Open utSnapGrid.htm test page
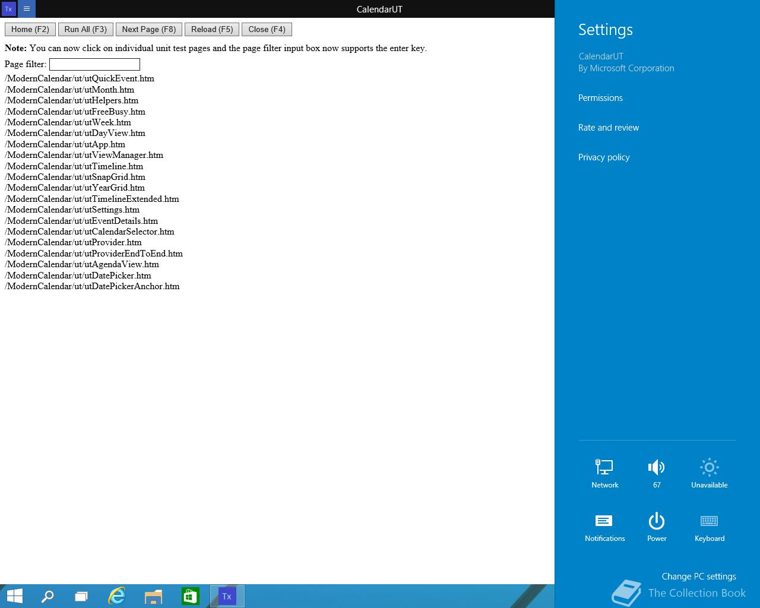This screenshot has height=608, width=760. point(75,177)
